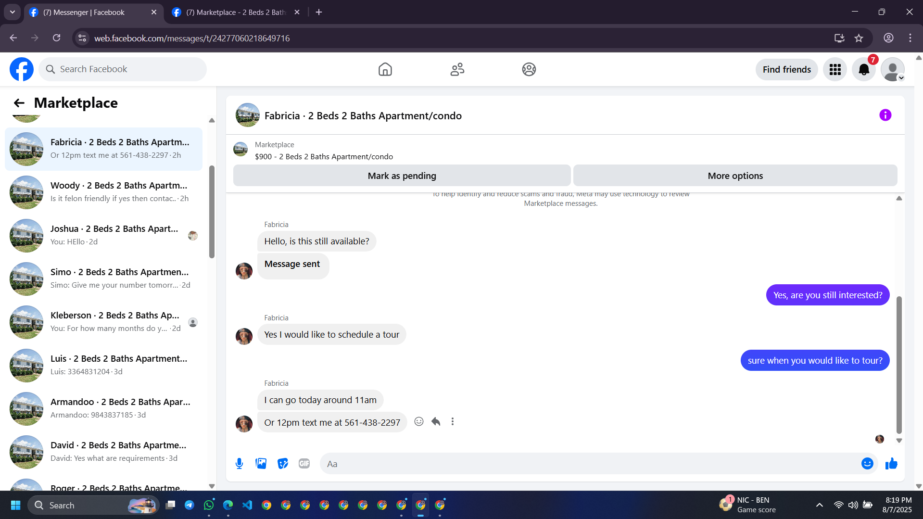Open the emoji picker in message box

click(x=867, y=464)
